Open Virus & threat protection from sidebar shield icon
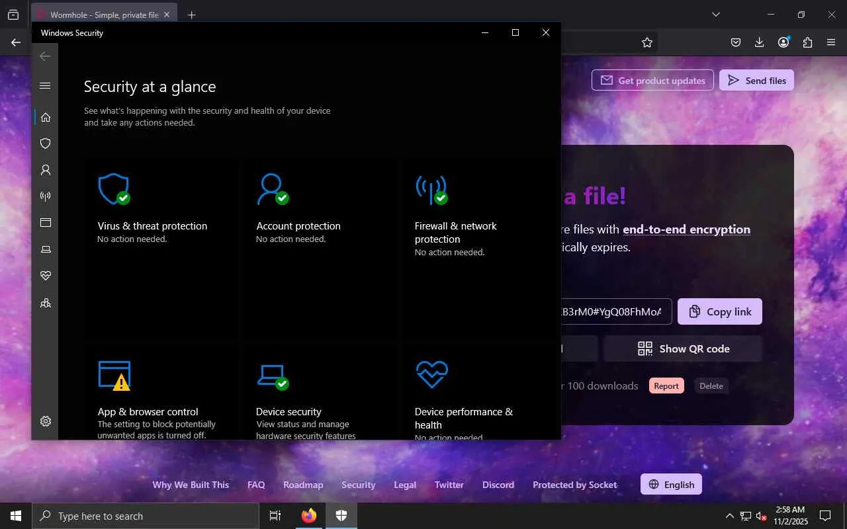The width and height of the screenshot is (847, 529). point(45,143)
